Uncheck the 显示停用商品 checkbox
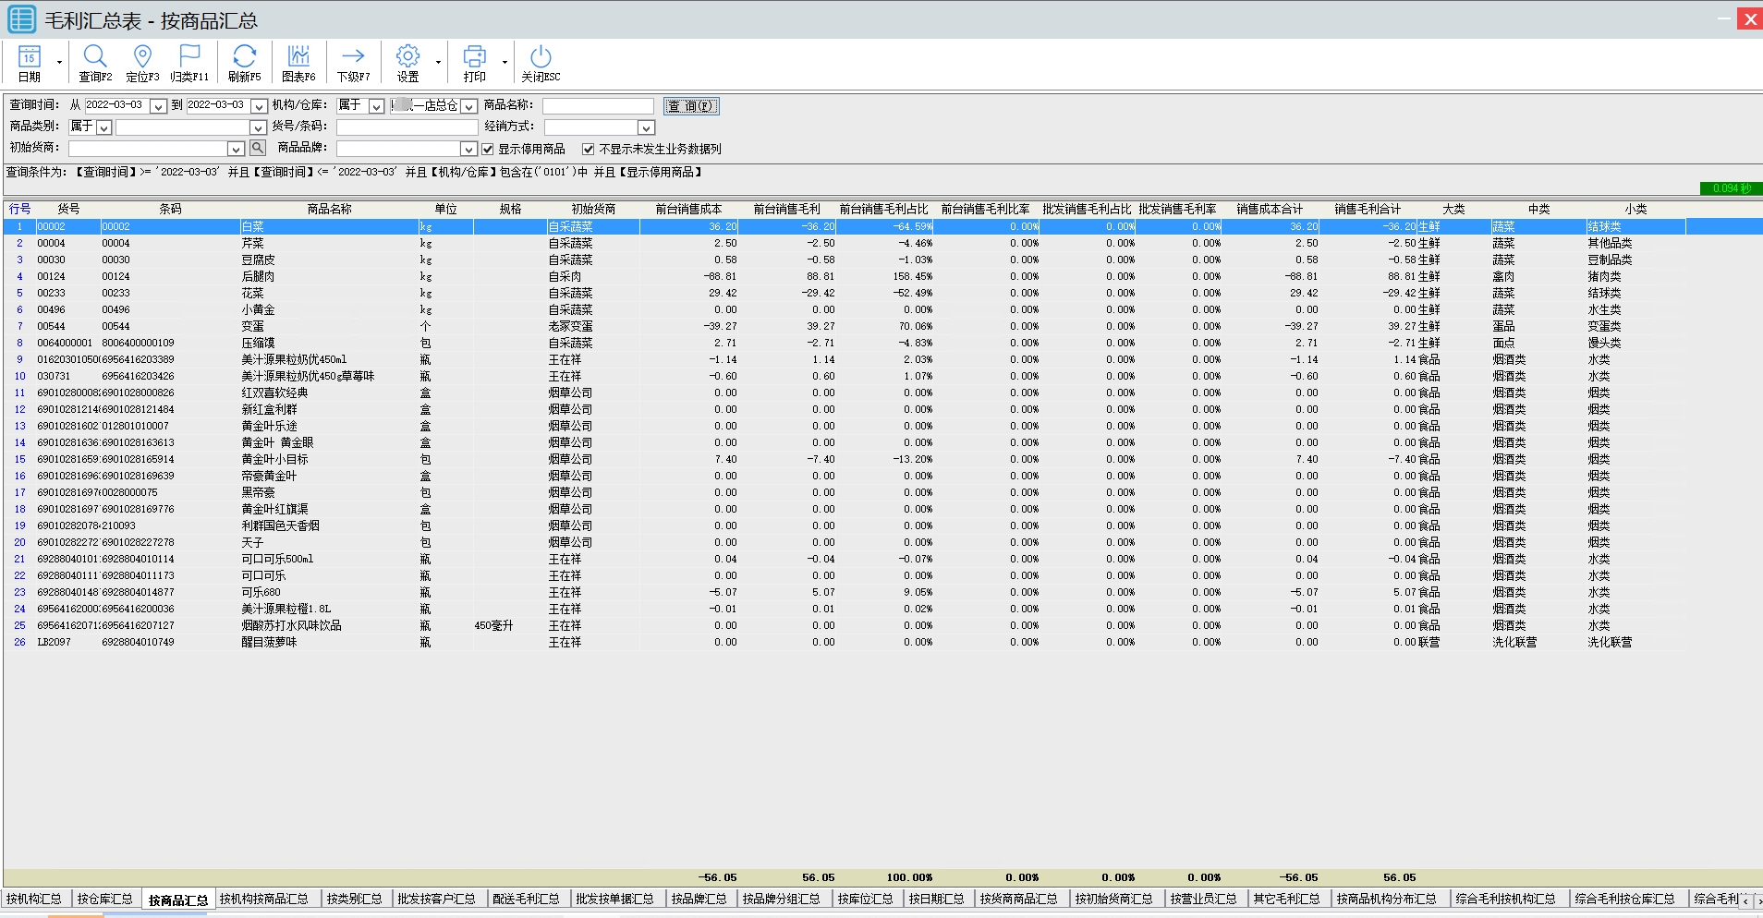 [488, 149]
